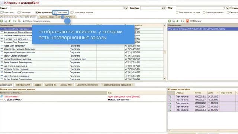Clear the Клиент field with the X button
238x134 pixels.
(127, 8)
